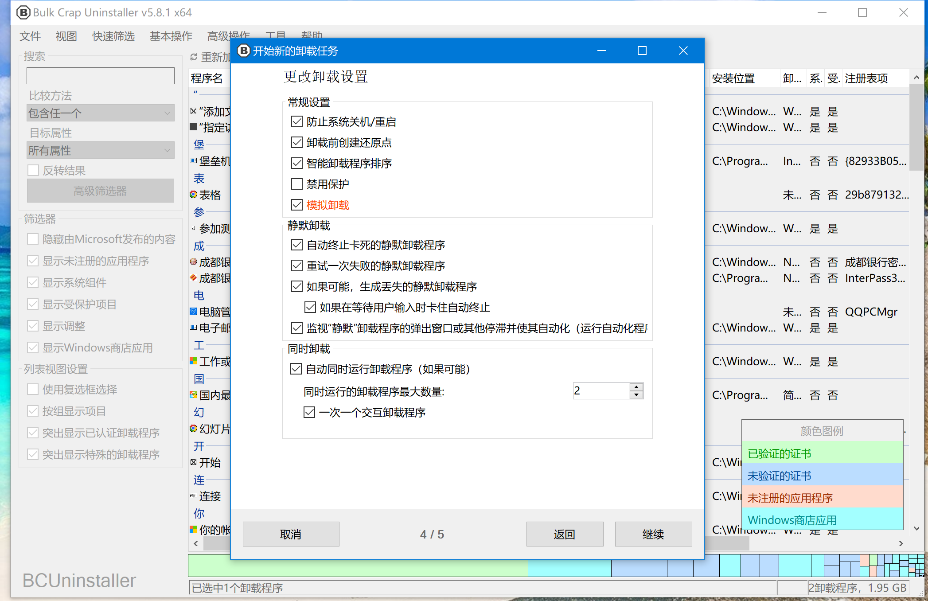Toggle 卸载前创建还原点 option
Image resolution: width=928 pixels, height=601 pixels.
[x=296, y=142]
